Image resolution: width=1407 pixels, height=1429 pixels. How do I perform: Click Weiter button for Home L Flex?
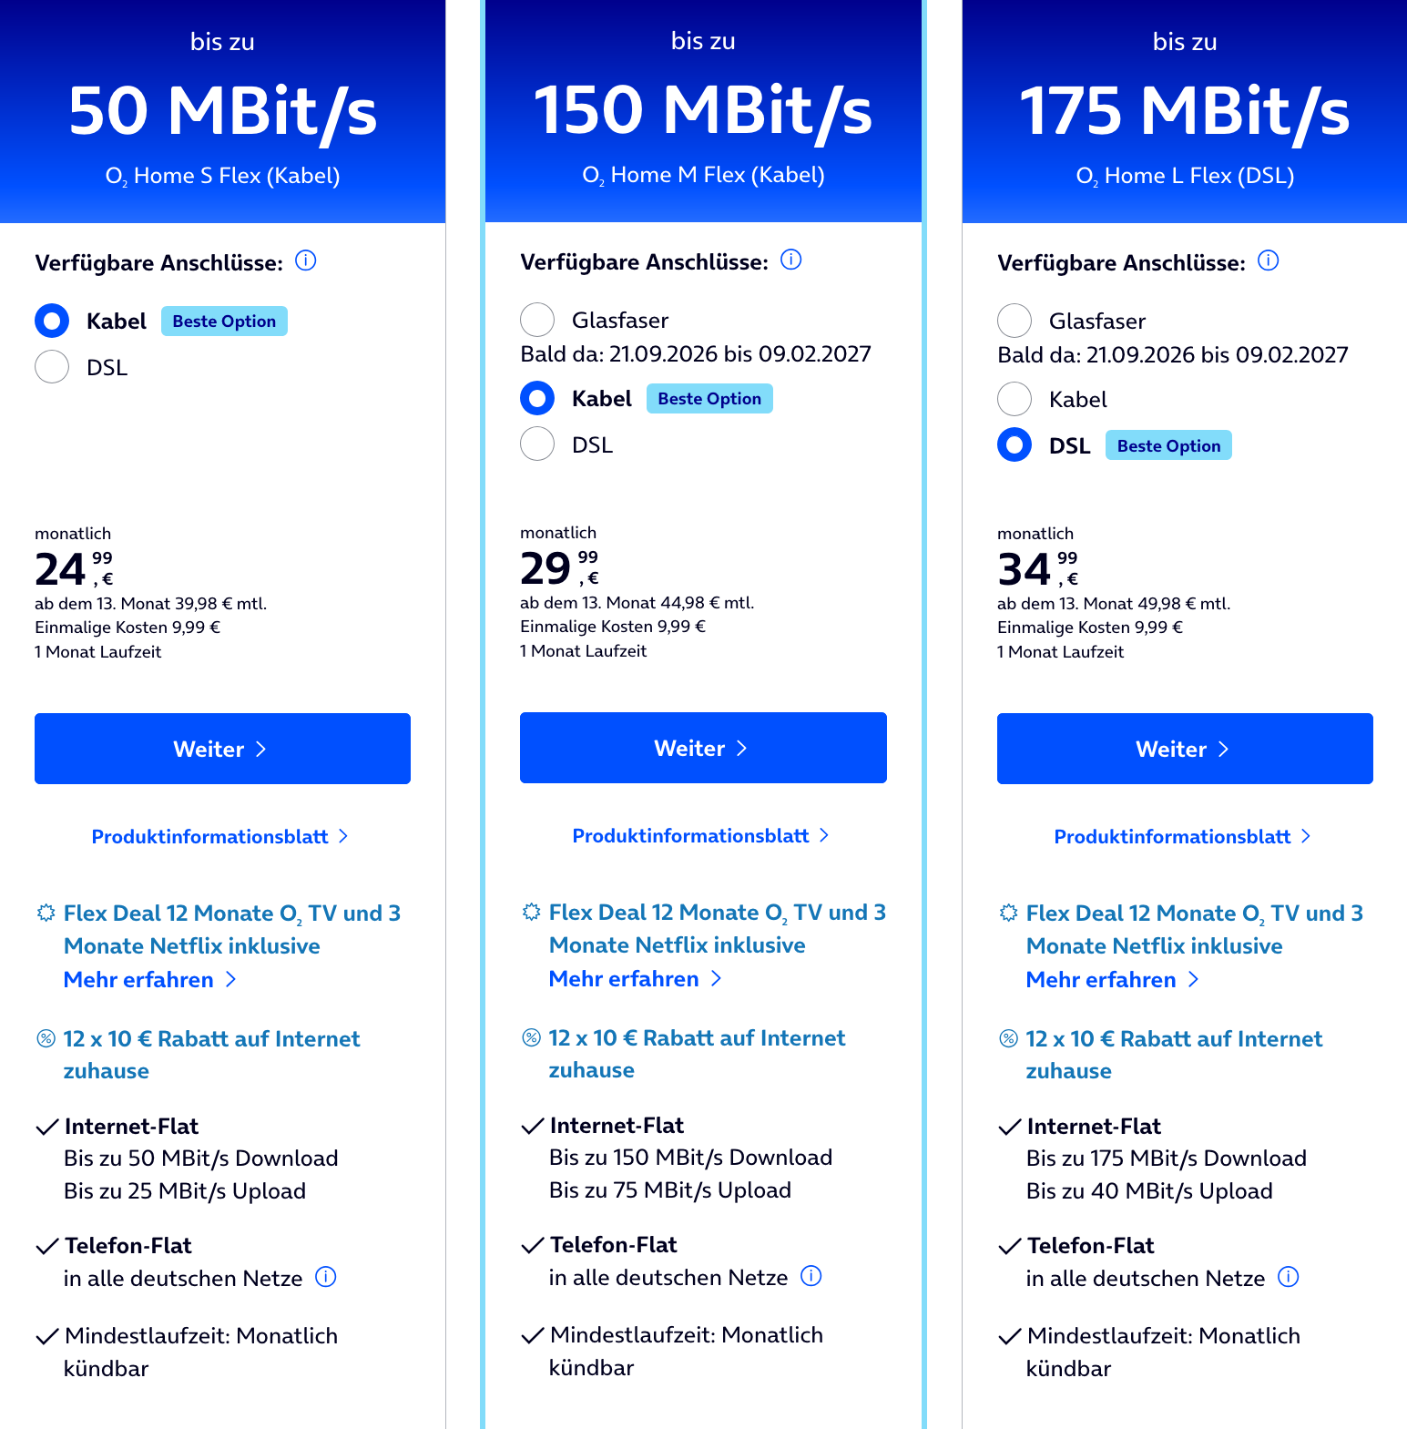click(x=1185, y=749)
